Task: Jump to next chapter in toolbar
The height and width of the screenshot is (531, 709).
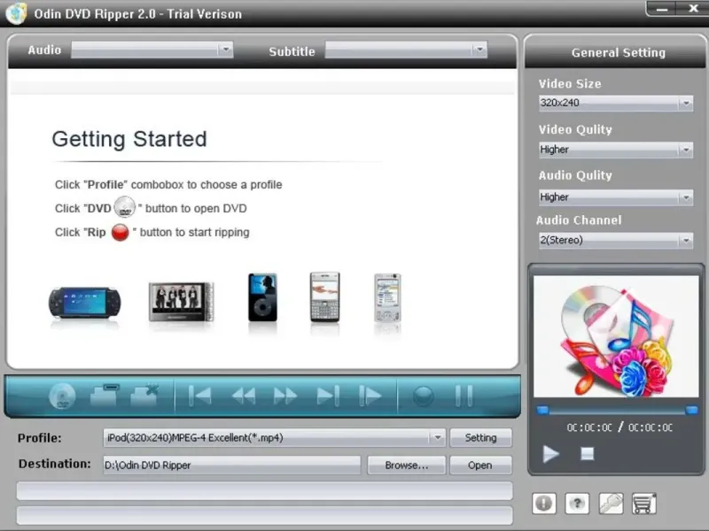Action: [328, 396]
